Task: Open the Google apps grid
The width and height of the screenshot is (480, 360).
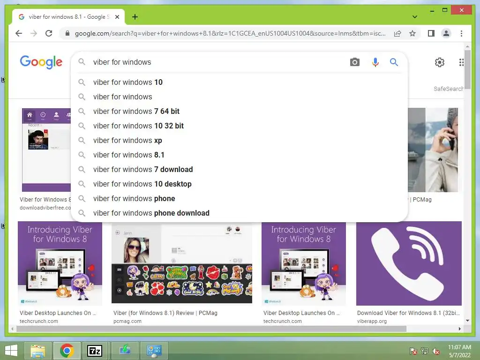Action: (461, 62)
